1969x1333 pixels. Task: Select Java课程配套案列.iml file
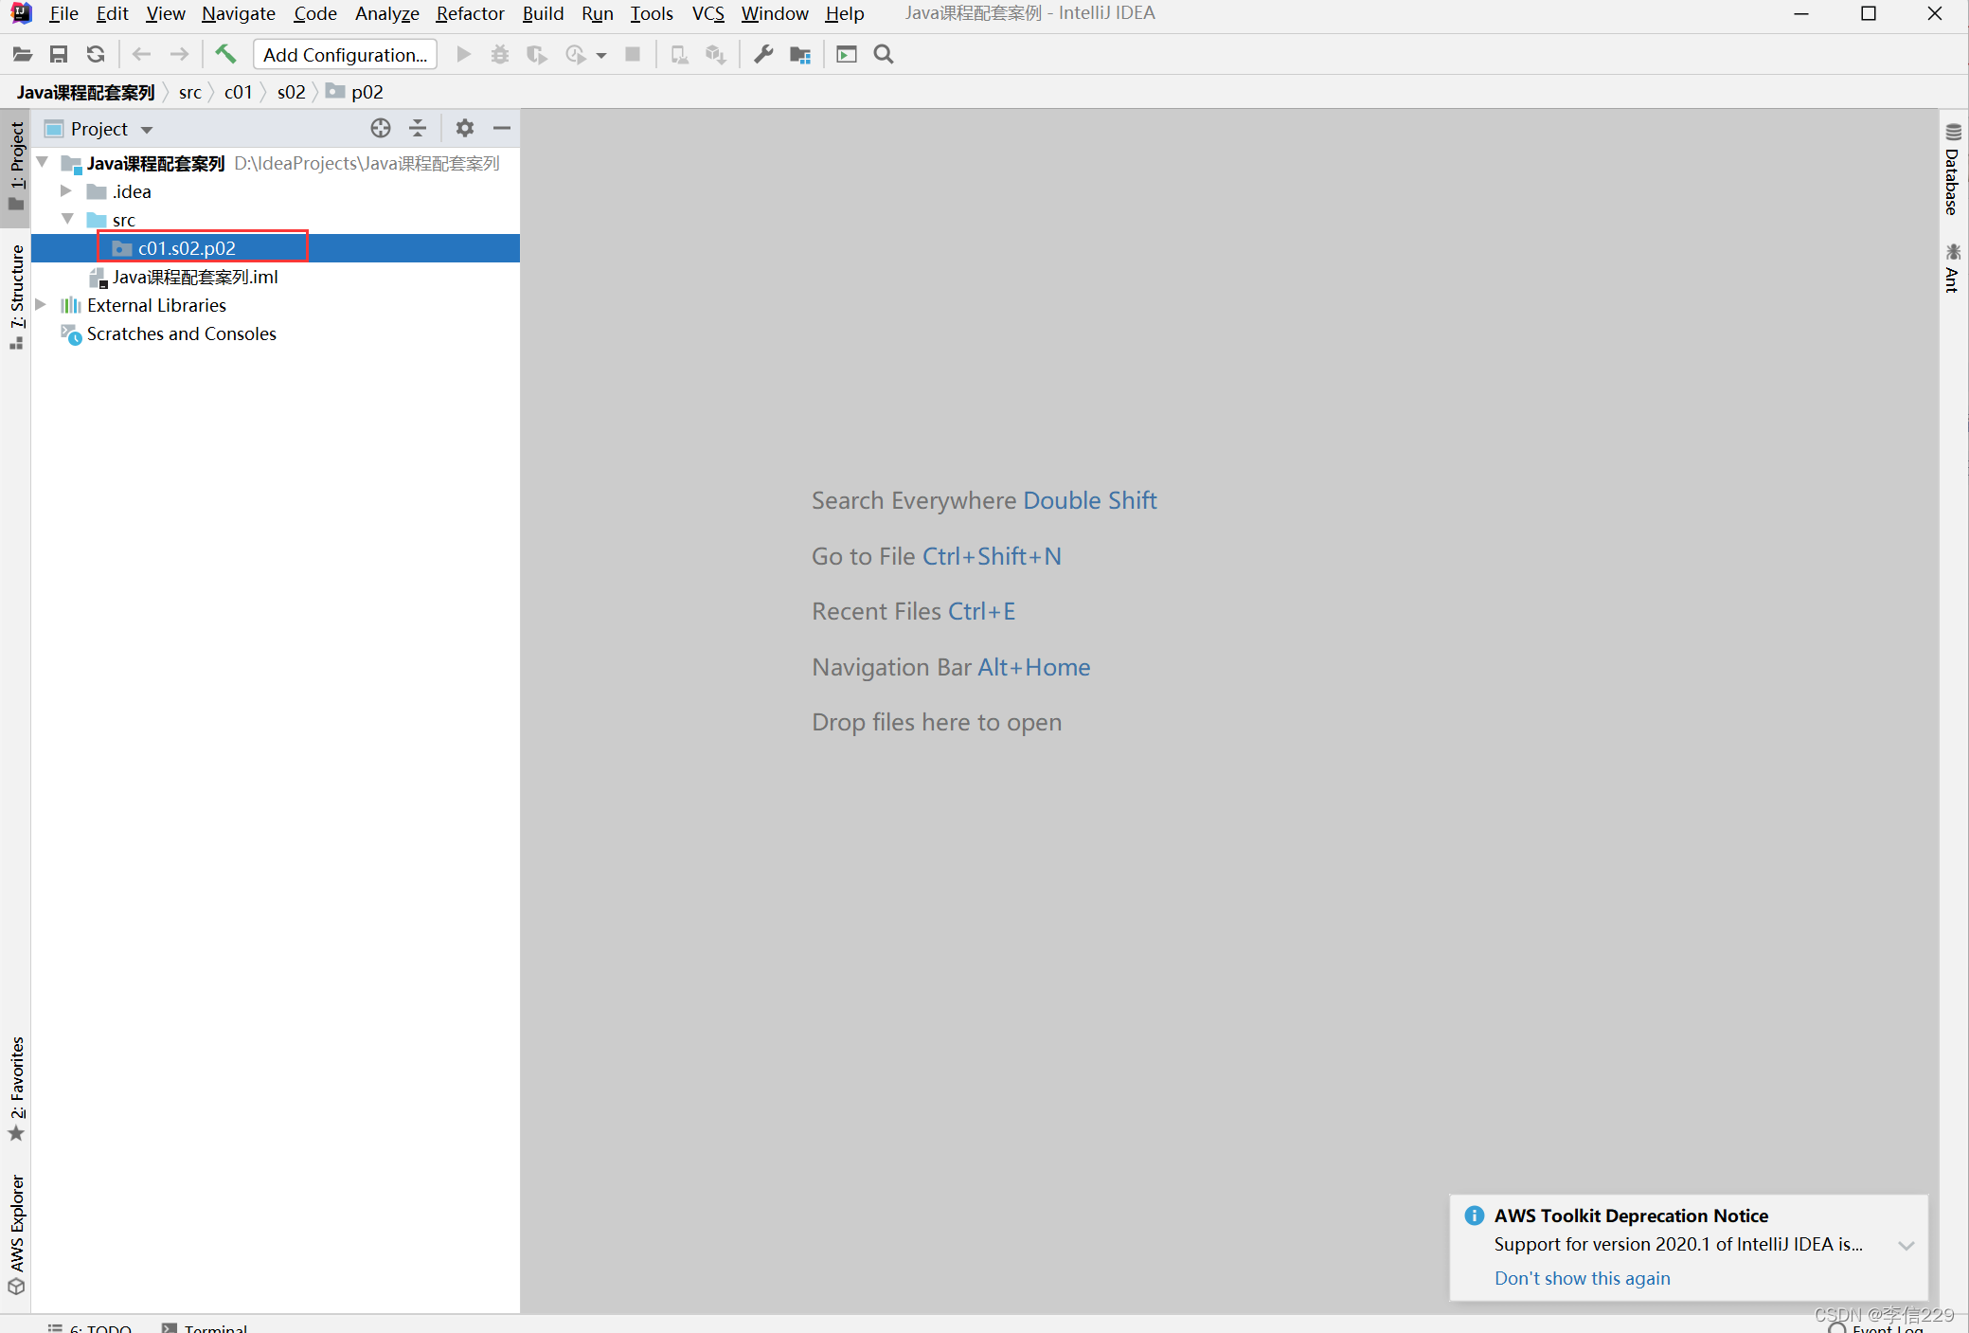(194, 277)
